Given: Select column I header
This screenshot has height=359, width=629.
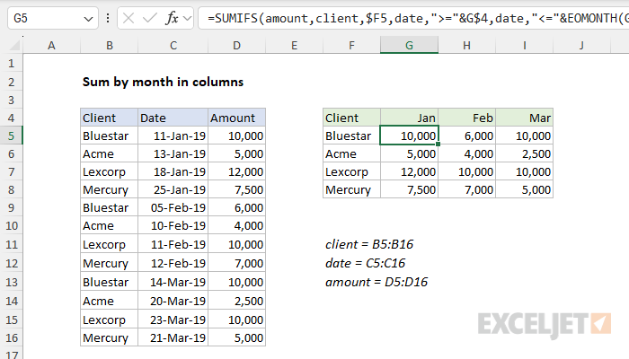Looking at the screenshot, I should [524, 45].
